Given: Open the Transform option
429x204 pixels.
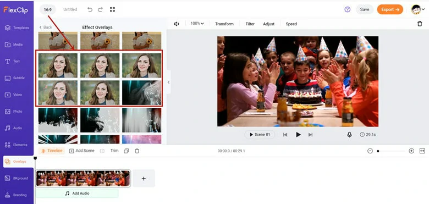Looking at the screenshot, I should pyautogui.click(x=224, y=24).
